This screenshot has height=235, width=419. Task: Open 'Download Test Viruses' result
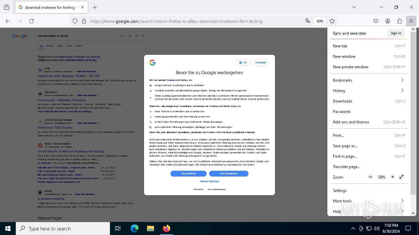click(x=55, y=128)
